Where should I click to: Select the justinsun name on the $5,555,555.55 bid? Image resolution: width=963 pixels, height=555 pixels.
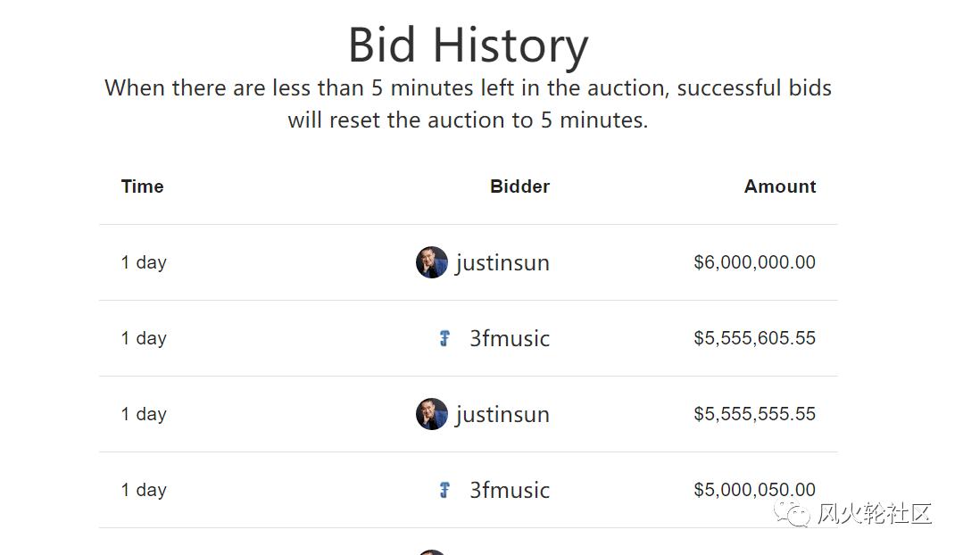click(502, 415)
